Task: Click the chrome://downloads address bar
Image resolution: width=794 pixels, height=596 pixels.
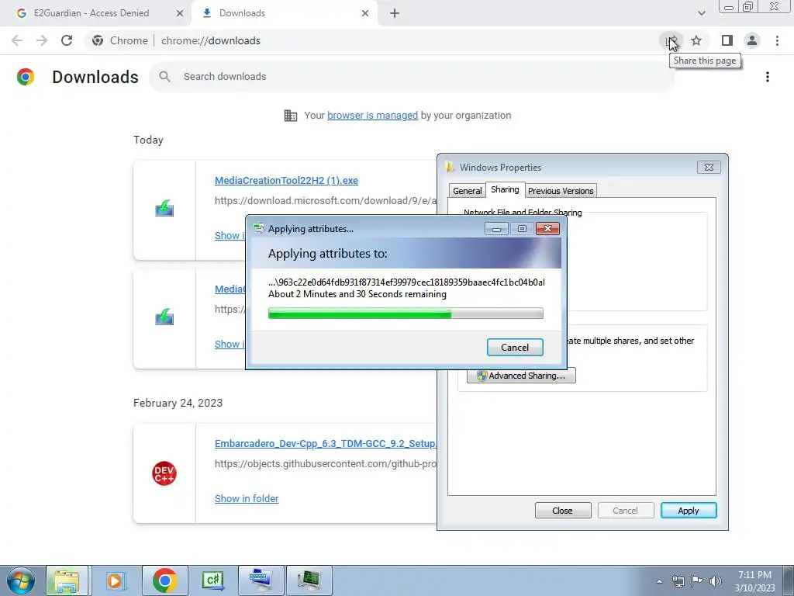Action: tap(211, 40)
